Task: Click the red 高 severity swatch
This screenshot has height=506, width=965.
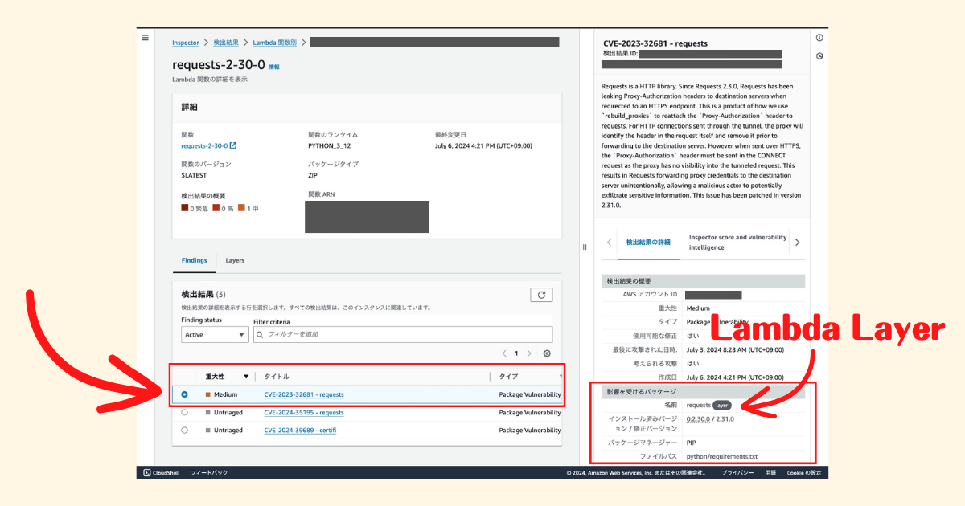Action: coord(216,208)
